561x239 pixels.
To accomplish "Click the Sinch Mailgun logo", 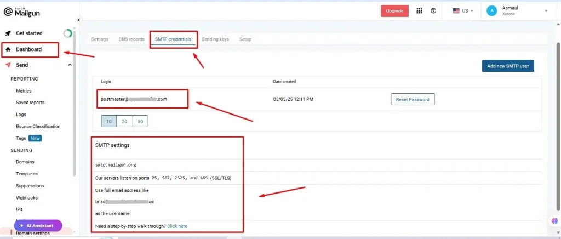I will pos(22,12).
